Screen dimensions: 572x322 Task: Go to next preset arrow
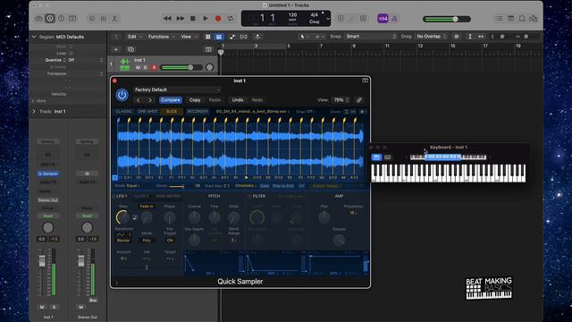(x=149, y=100)
